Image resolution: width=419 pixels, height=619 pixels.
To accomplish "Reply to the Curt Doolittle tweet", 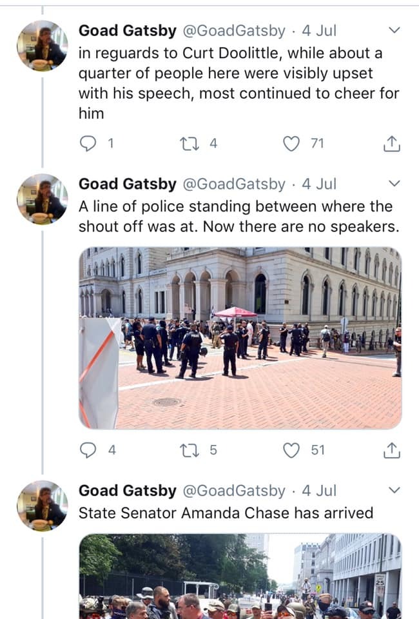I will tap(88, 144).
